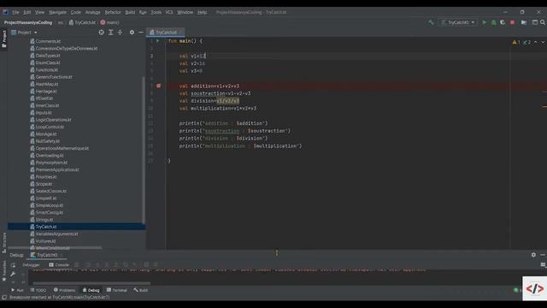The image size is (547, 308).
Task: Go to next highlighted error arrow
Action: click(543, 42)
